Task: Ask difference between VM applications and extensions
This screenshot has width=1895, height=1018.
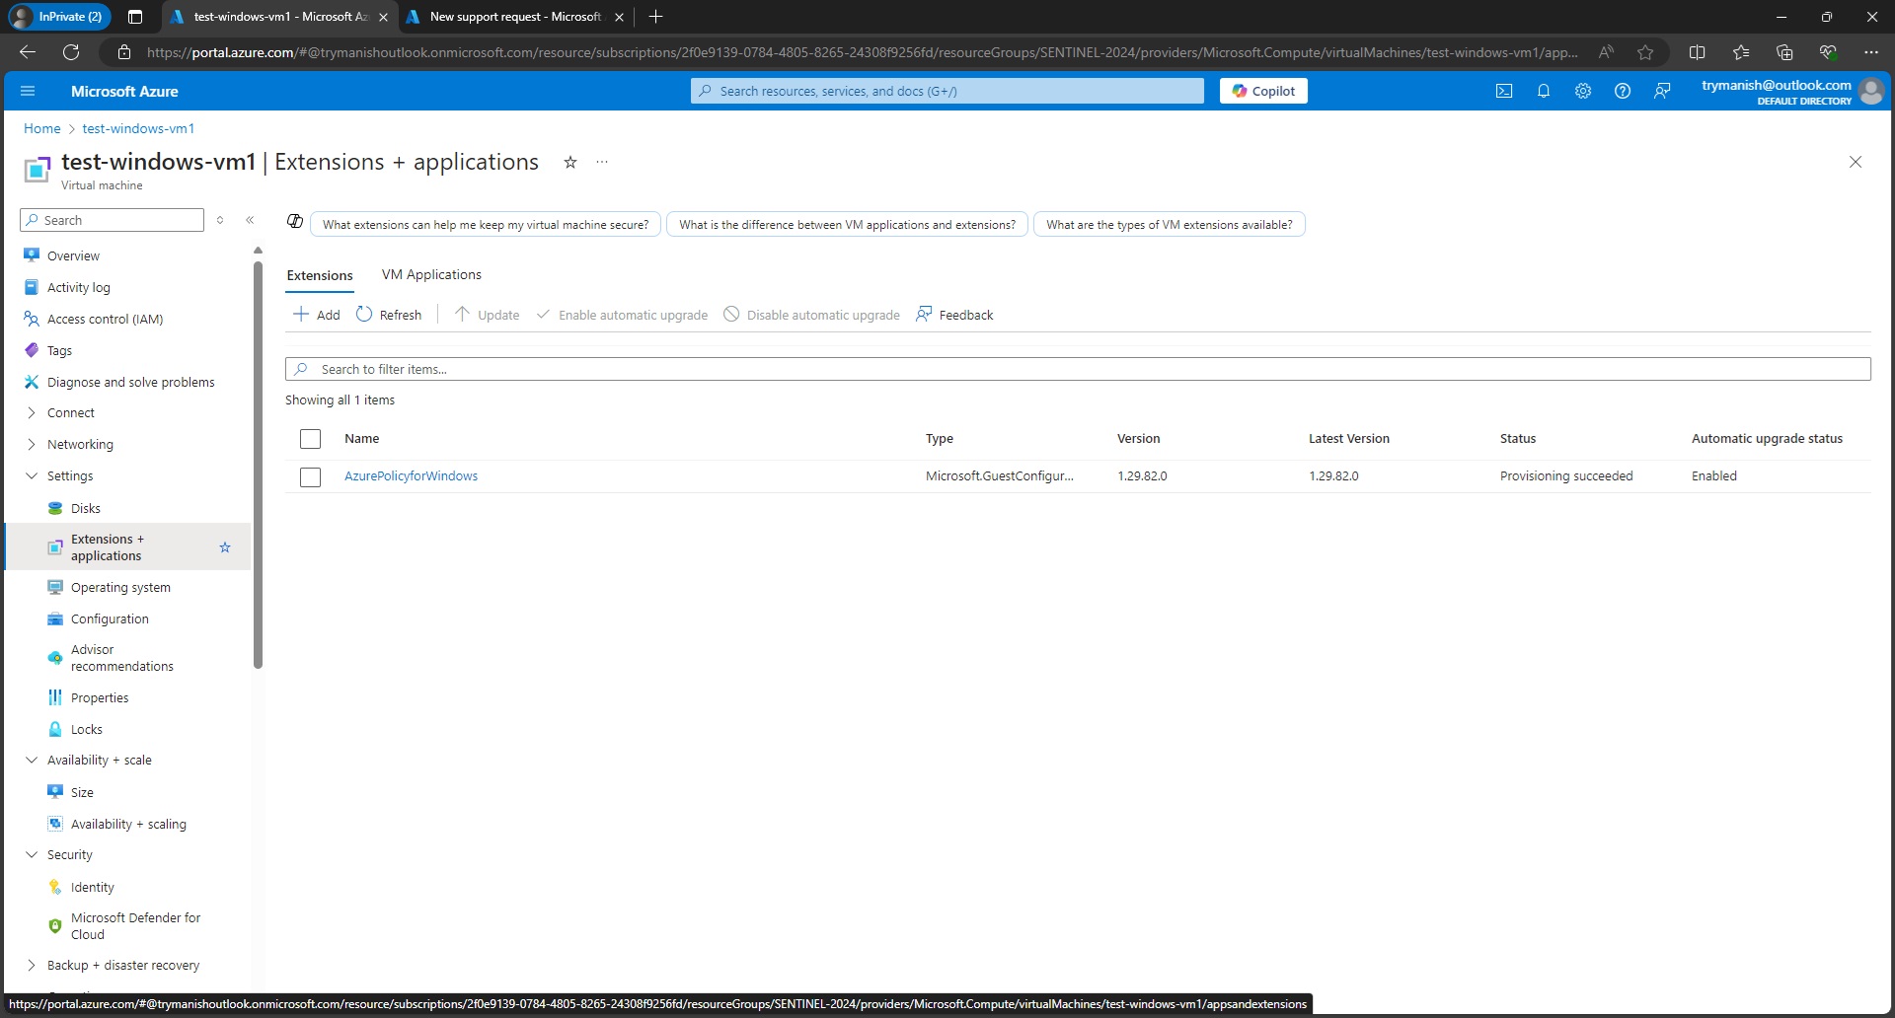Action: tap(847, 225)
